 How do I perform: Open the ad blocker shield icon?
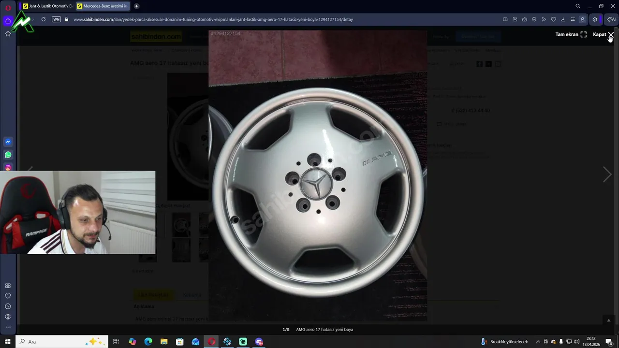click(534, 19)
